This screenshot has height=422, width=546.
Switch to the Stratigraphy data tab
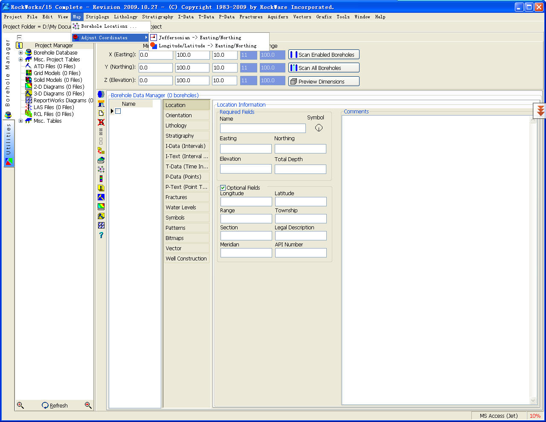click(x=187, y=136)
